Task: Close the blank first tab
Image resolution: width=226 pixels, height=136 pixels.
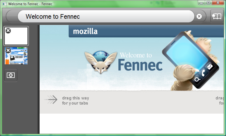Action: [8, 31]
